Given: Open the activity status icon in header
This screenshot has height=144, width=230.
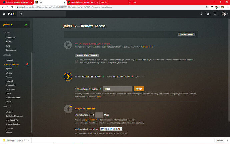Looking at the screenshot, I should pyautogui.click(x=201, y=14).
